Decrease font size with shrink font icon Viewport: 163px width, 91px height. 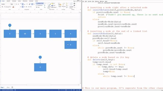click(x=18, y=4)
